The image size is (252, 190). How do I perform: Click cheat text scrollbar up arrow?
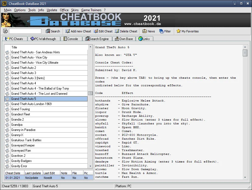pos(245,47)
